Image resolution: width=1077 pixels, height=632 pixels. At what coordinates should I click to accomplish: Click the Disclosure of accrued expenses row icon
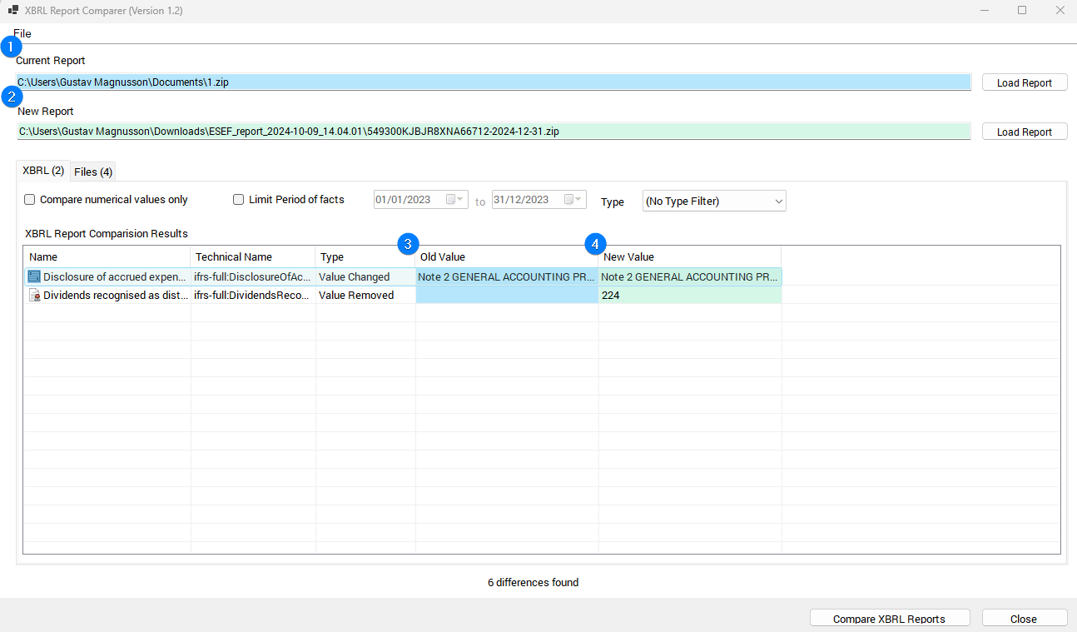[x=34, y=276]
